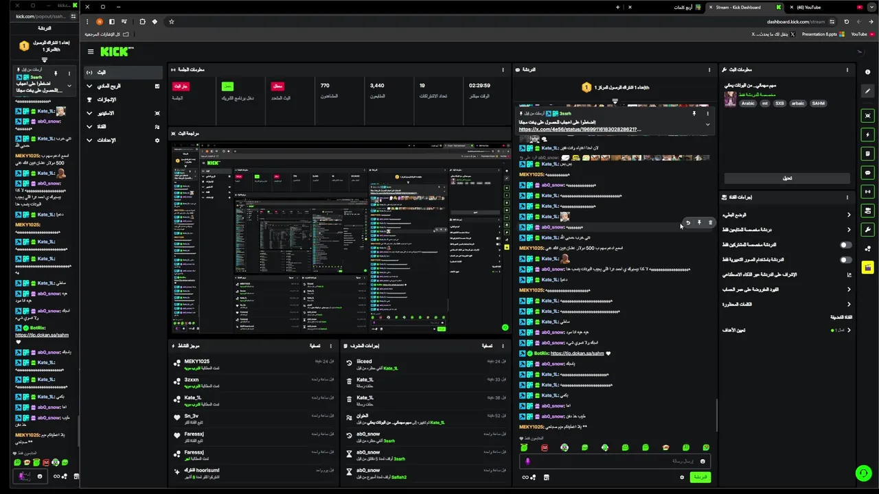Click MEKY1025 in the activity feed

(197, 361)
